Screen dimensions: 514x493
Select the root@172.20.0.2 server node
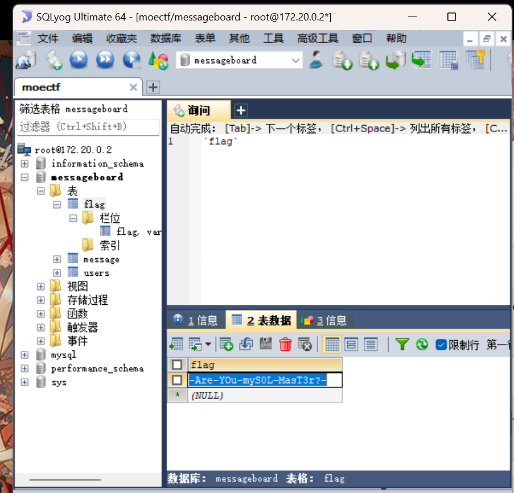point(73,150)
